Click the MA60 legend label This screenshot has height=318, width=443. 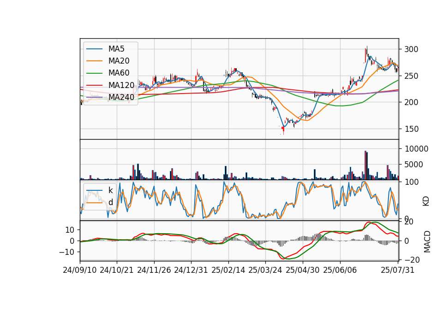119,73
